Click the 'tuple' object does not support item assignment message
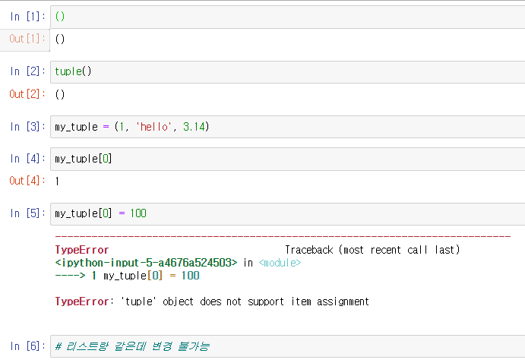The width and height of the screenshot is (525, 363). [x=245, y=301]
